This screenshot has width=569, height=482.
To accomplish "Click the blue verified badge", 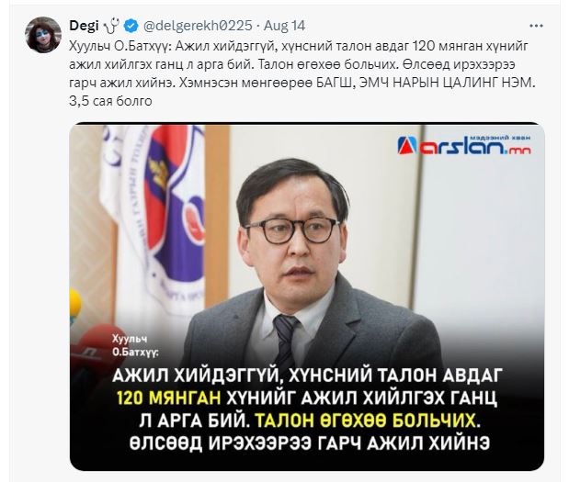I will tap(131, 26).
